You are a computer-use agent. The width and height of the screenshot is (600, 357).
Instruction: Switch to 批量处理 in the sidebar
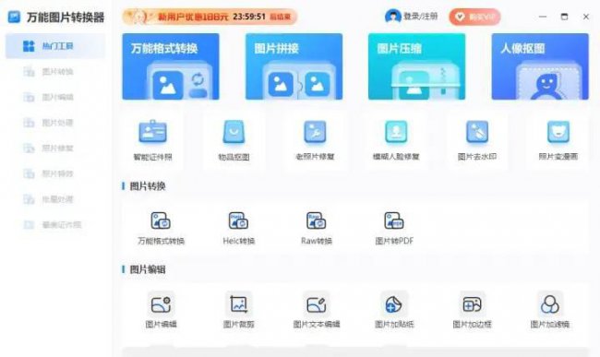(x=55, y=199)
